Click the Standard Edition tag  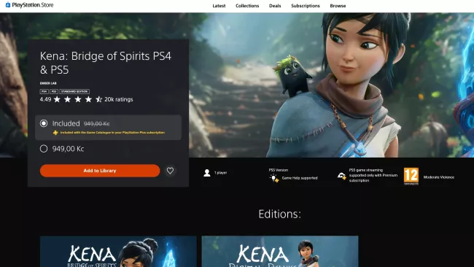point(74,91)
